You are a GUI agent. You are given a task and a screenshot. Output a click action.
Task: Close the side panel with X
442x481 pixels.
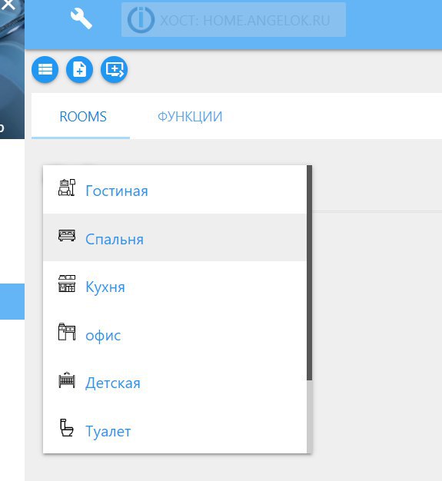click(8, 5)
